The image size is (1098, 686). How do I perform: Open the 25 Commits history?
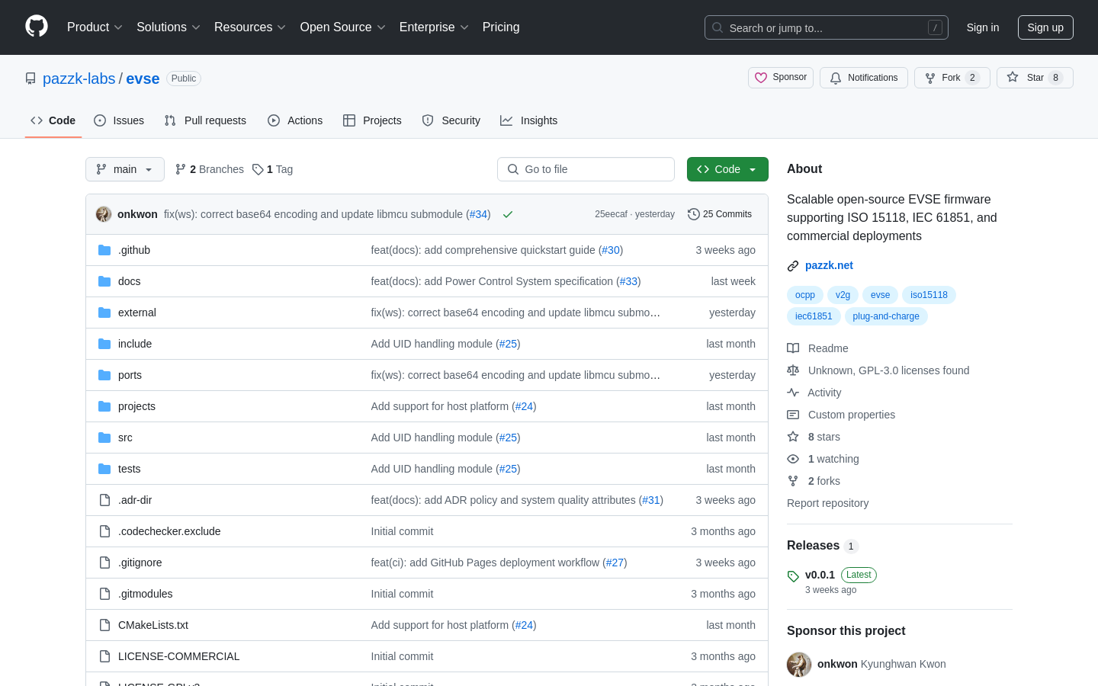[720, 214]
